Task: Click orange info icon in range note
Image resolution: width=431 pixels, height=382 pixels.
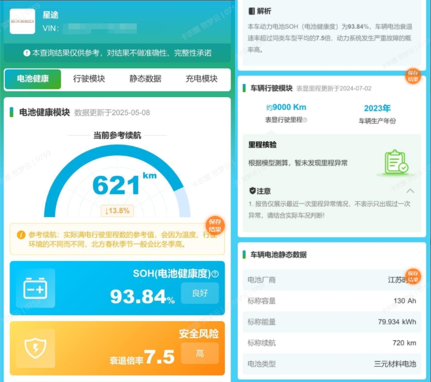Action: tap(21, 235)
